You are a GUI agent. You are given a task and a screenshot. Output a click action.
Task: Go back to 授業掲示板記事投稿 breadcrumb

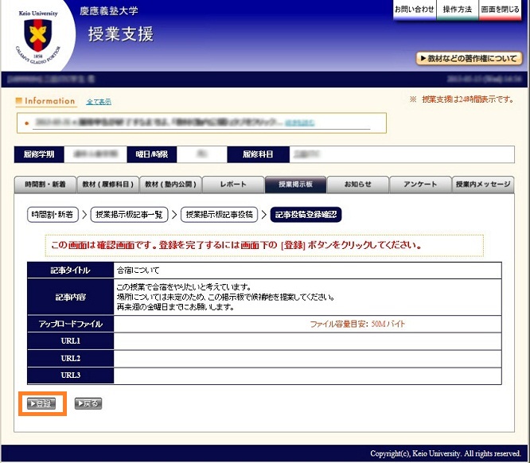pos(220,215)
